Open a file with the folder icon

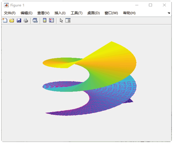(12, 20)
